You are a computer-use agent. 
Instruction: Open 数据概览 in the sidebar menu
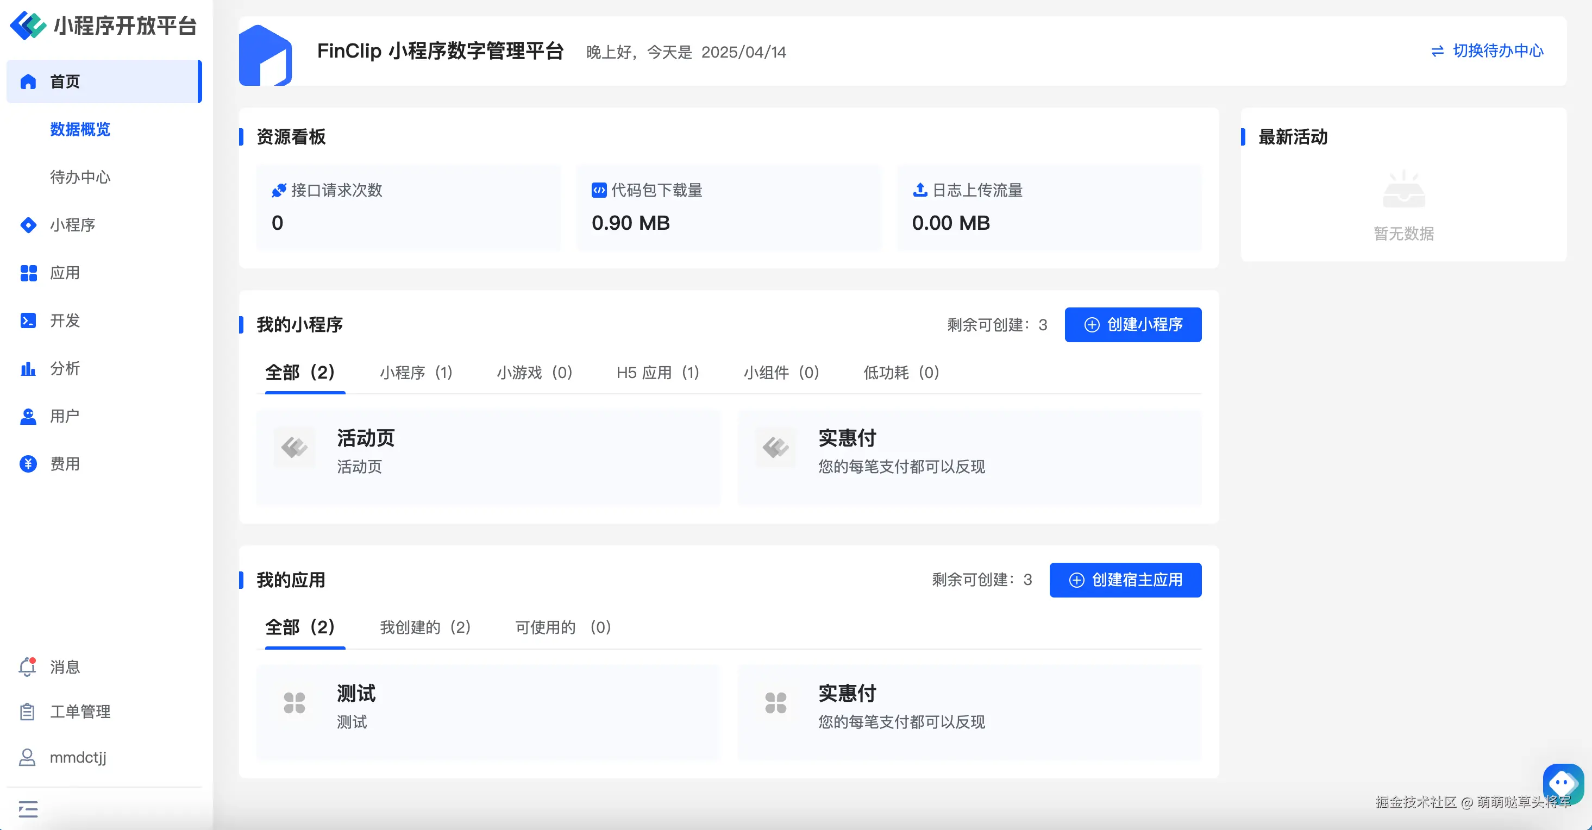(80, 130)
